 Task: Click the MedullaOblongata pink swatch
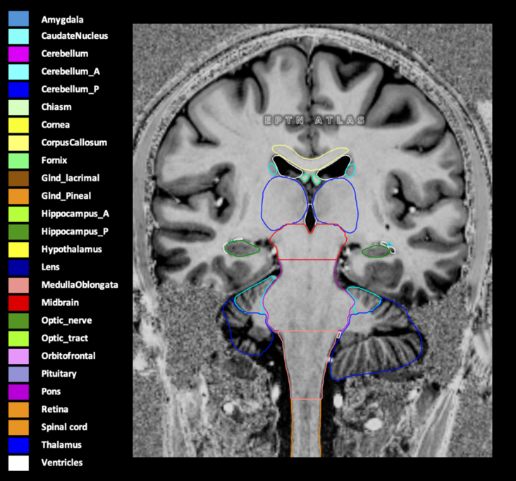tap(18, 285)
